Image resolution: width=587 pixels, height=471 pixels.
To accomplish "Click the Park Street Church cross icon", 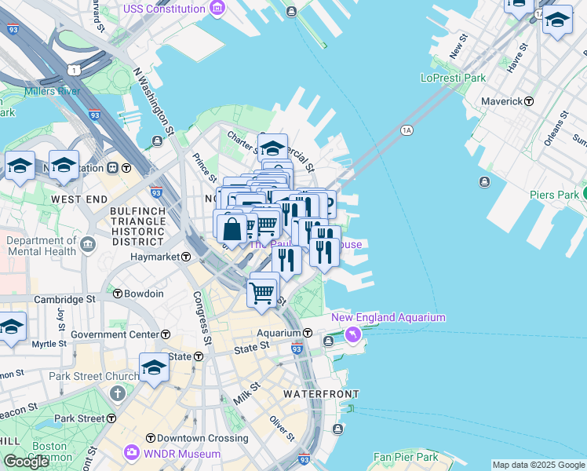I will click(x=118, y=393).
